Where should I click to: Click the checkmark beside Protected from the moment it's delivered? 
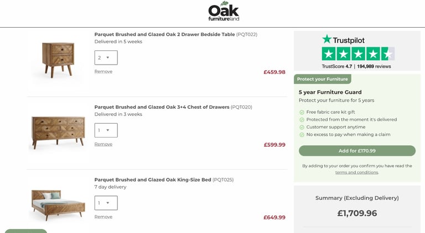302,120
